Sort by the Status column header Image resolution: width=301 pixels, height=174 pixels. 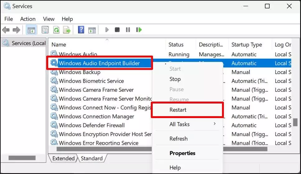pos(181,44)
